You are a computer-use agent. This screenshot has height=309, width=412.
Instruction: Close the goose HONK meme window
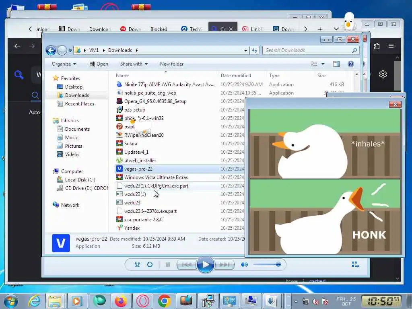(395, 104)
